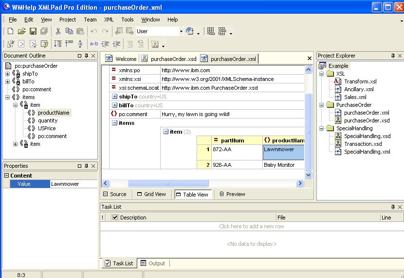The width and height of the screenshot is (404, 278).
Task: Open the User combo box dropdown
Action: pyautogui.click(x=181, y=31)
